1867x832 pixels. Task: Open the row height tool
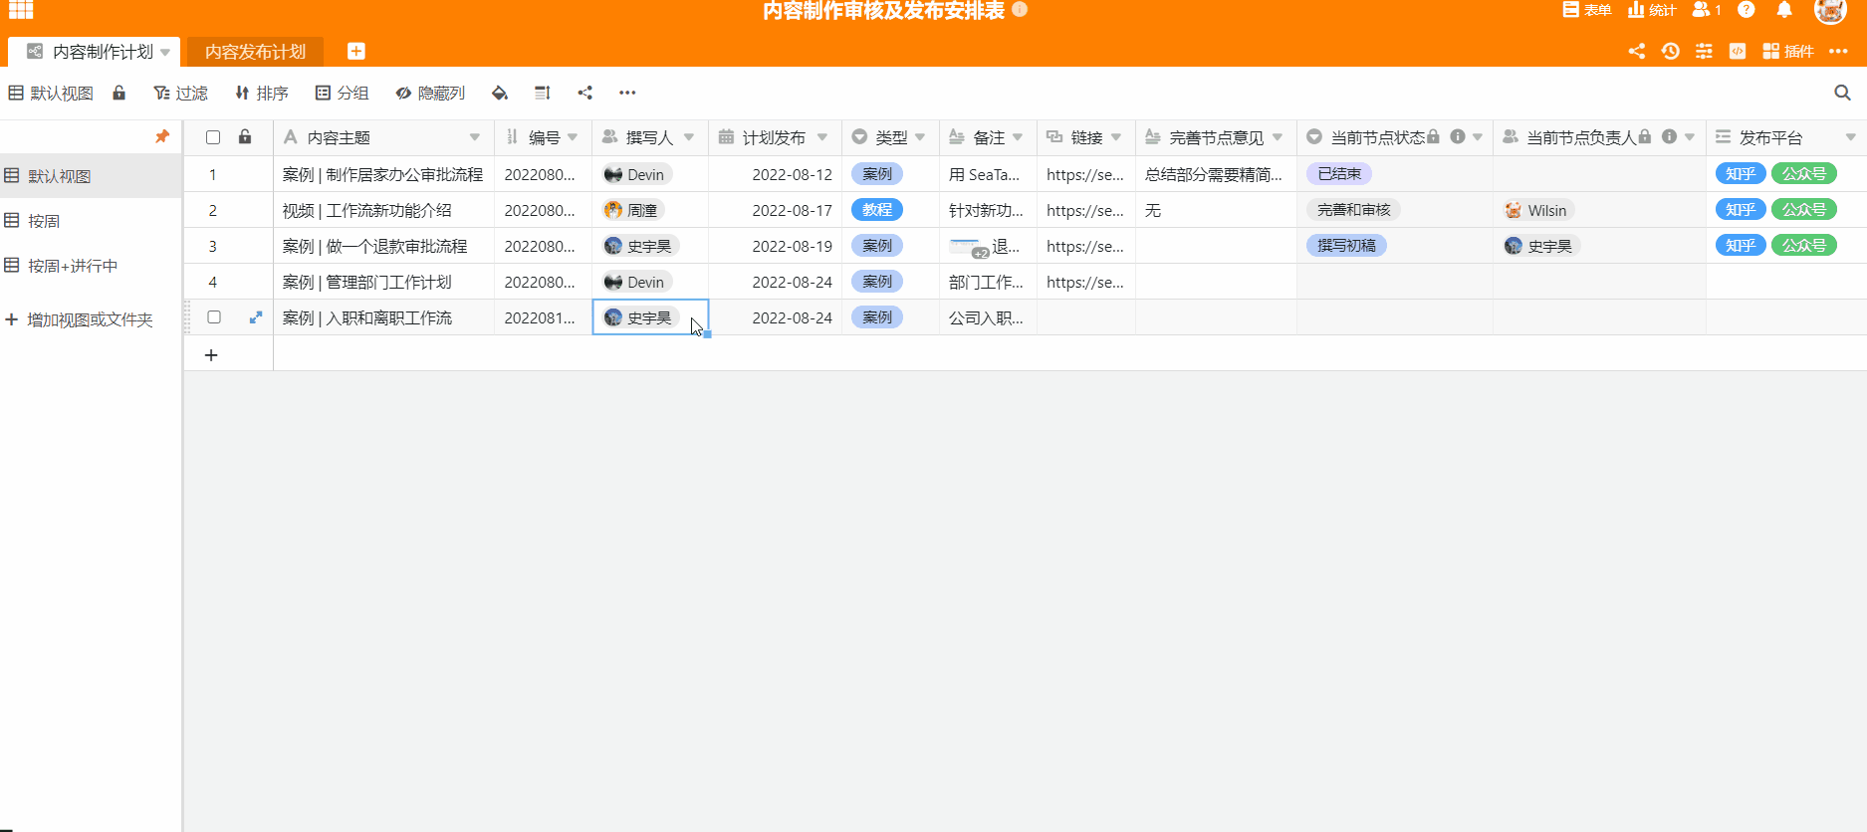click(x=543, y=93)
